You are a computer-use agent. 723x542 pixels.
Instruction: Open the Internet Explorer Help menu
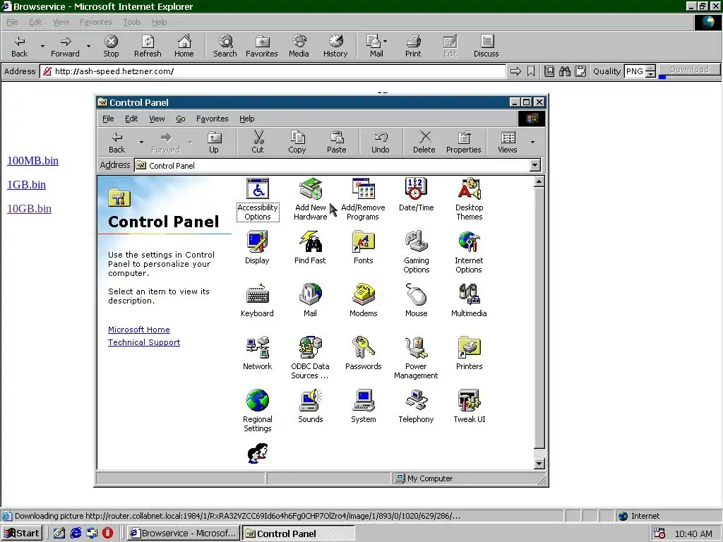[x=159, y=22]
